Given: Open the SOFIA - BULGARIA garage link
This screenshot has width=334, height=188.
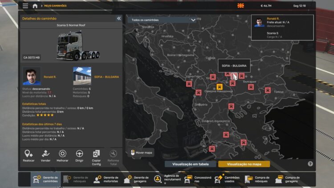Looking at the screenshot, I should [106, 77].
